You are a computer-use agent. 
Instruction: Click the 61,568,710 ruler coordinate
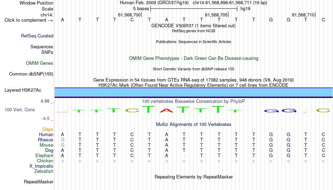pyautogui.click(x=303, y=15)
